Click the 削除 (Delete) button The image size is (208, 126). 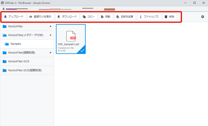pyautogui.click(x=170, y=17)
